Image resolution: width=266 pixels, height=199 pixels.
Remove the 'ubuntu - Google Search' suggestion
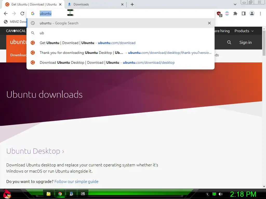209,23
